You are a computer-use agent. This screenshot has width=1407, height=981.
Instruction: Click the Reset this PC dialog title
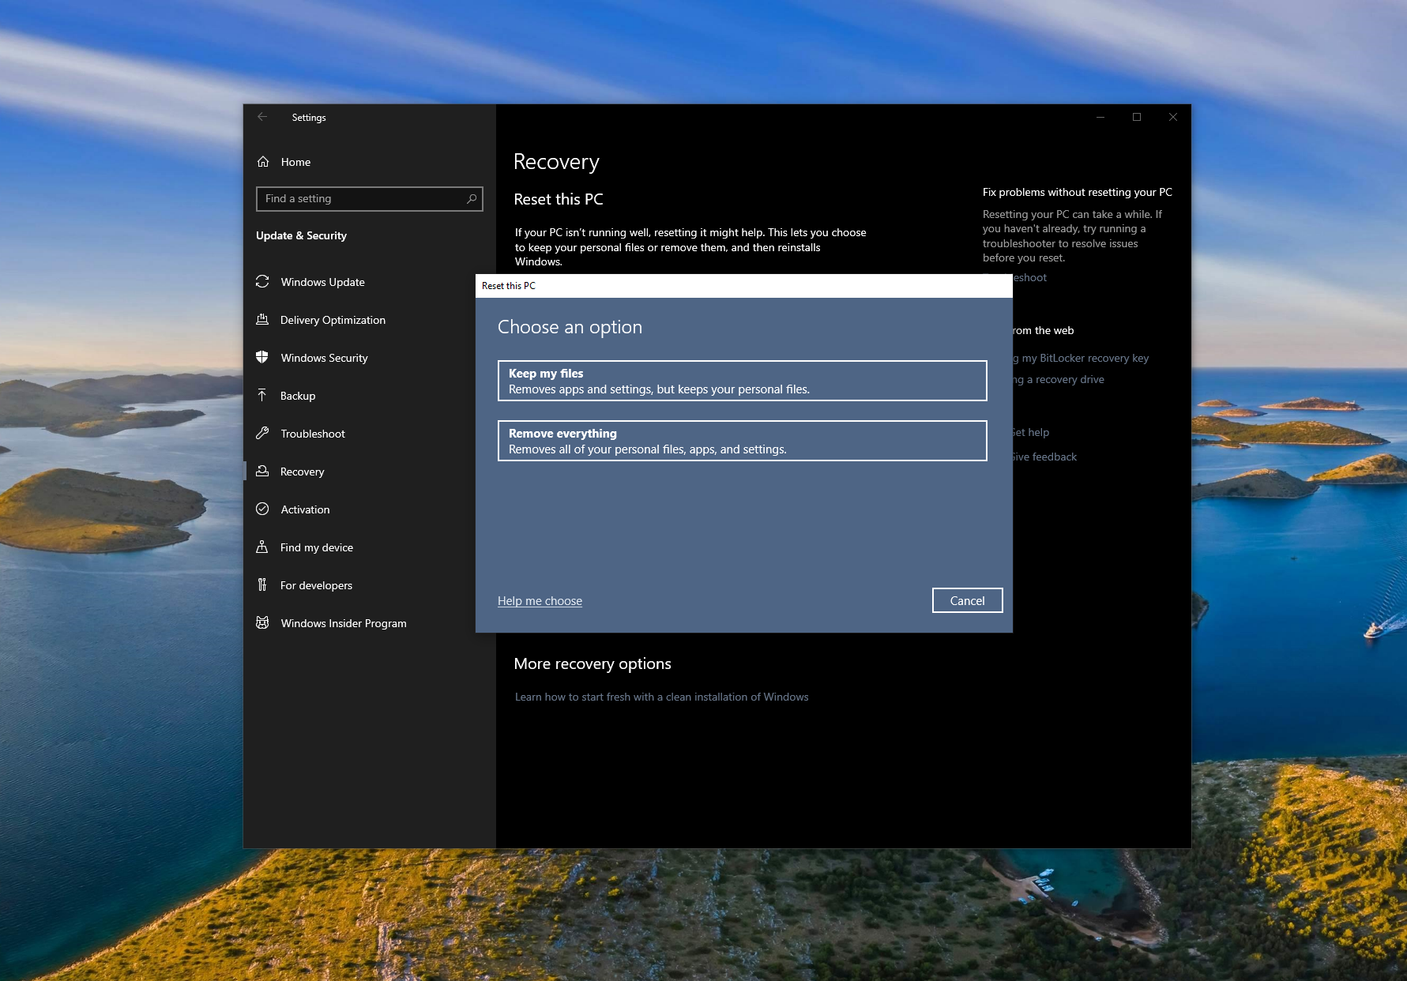coord(509,286)
